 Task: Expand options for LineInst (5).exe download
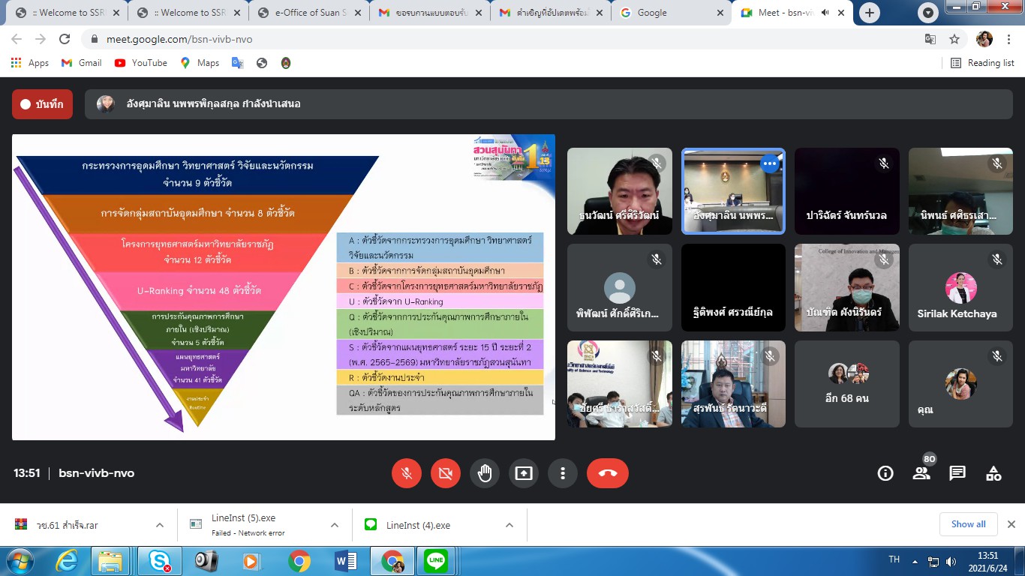pos(334,525)
